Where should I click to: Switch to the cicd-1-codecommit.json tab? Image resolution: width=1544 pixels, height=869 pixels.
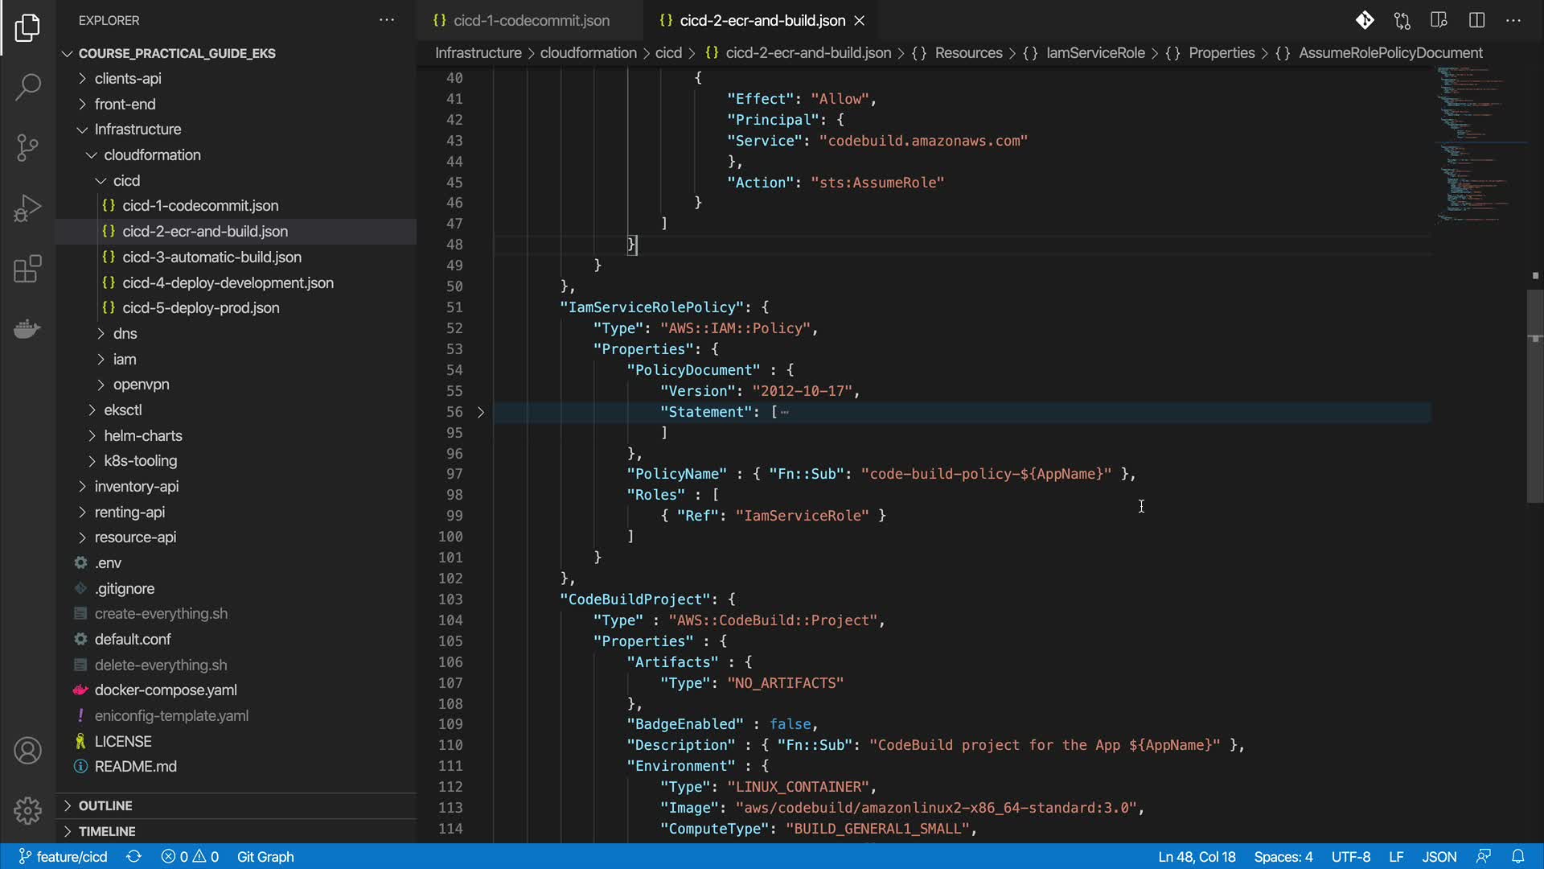530,20
